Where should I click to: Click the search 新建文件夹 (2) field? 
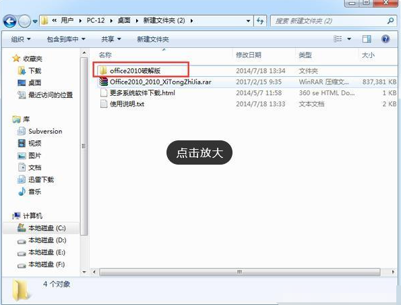(x=330, y=21)
